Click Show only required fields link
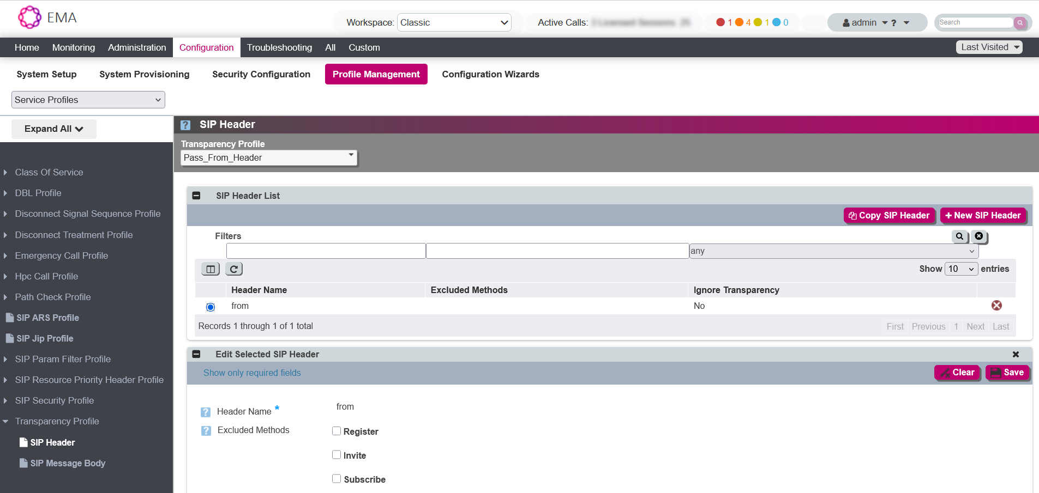Viewport: 1039px width, 493px height. (x=252, y=373)
